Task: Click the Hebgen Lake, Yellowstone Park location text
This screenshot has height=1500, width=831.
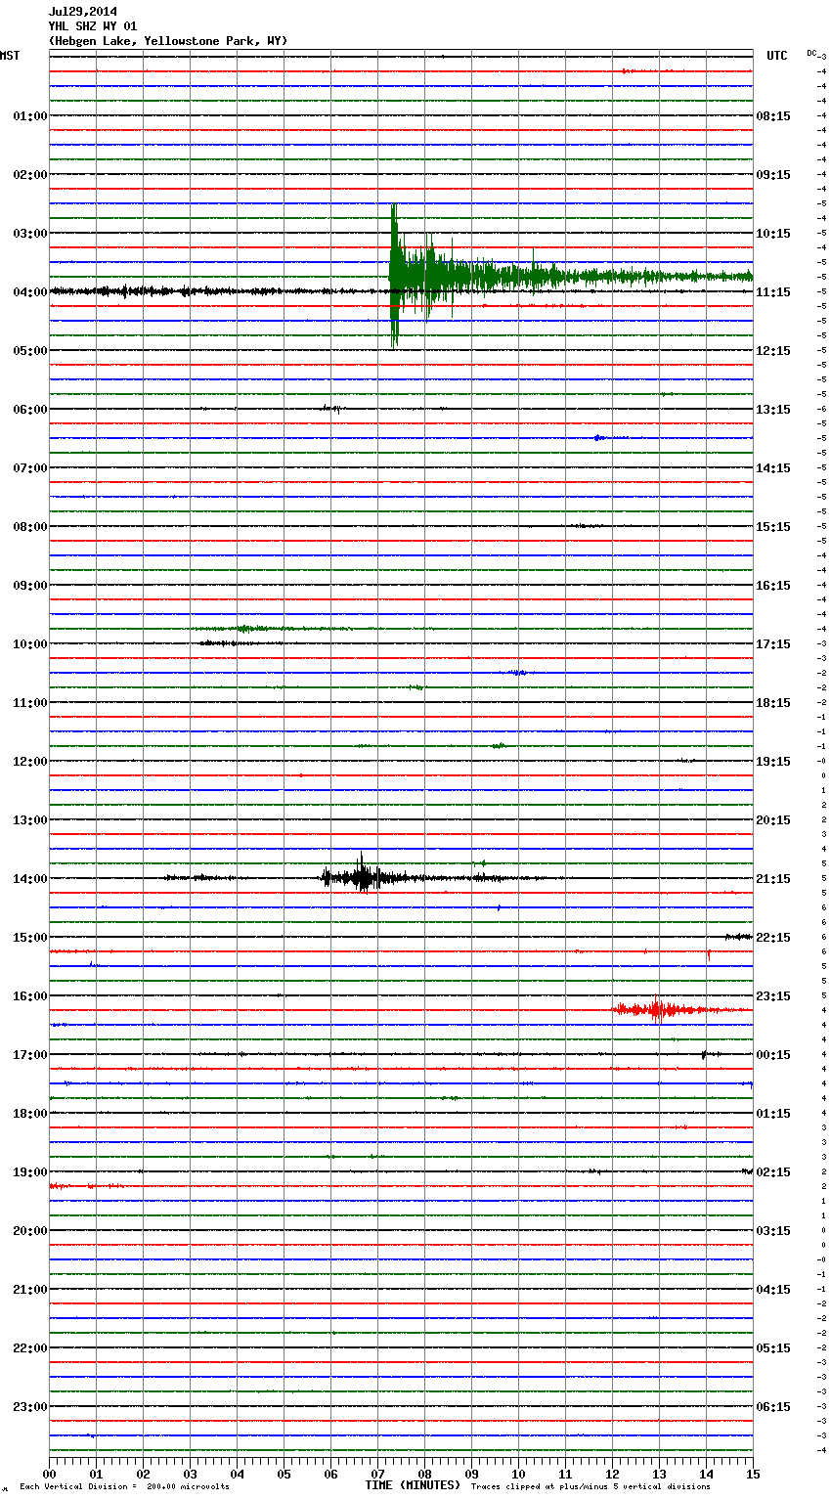Action: pyautogui.click(x=168, y=41)
